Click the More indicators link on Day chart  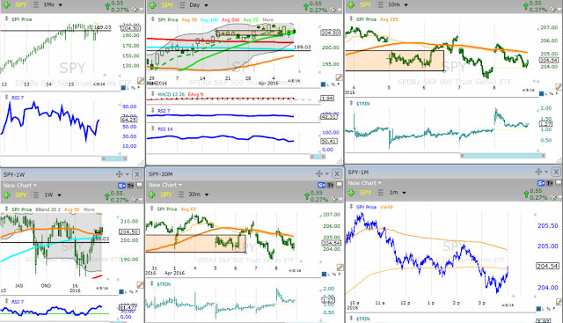[267, 19]
